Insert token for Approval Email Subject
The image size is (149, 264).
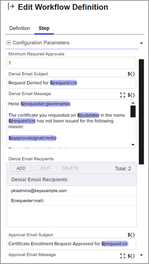click(131, 235)
